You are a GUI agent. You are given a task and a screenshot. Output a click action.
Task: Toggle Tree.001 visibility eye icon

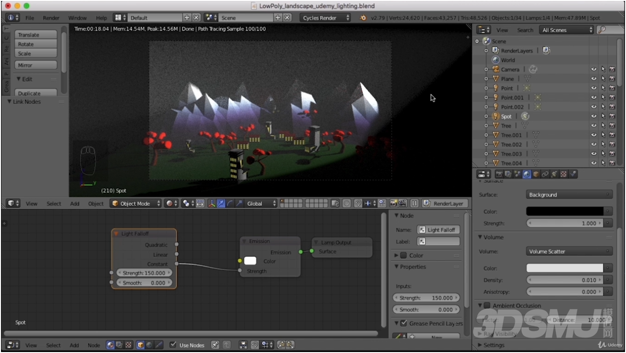594,135
